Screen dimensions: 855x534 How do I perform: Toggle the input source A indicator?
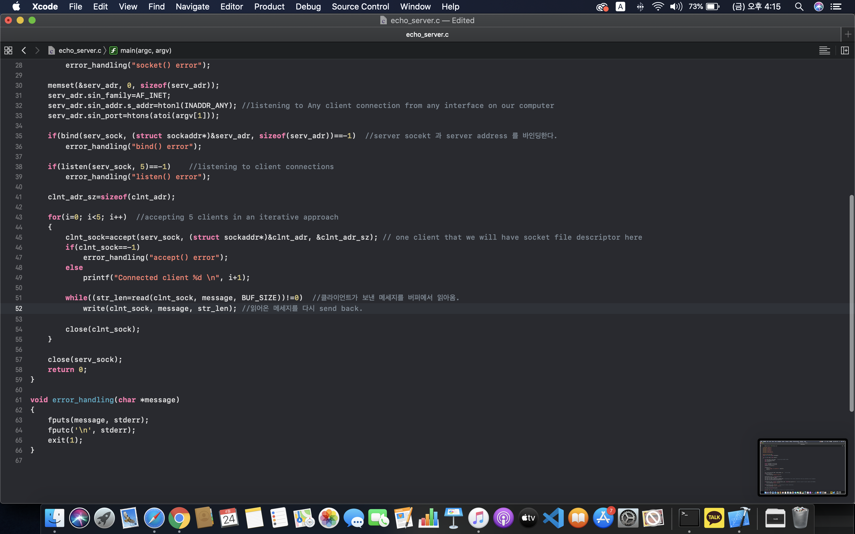tap(620, 7)
